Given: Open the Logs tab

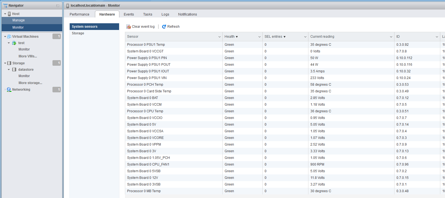Looking at the screenshot, I should click(165, 14).
